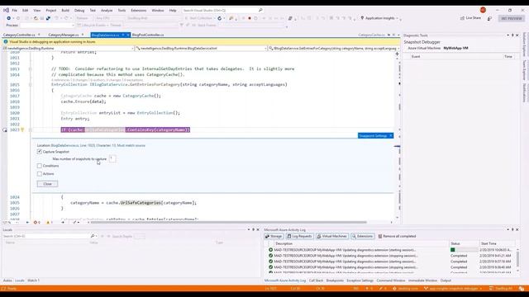
Task: Click the Close button in Snappoint Settings
Action: (x=47, y=184)
